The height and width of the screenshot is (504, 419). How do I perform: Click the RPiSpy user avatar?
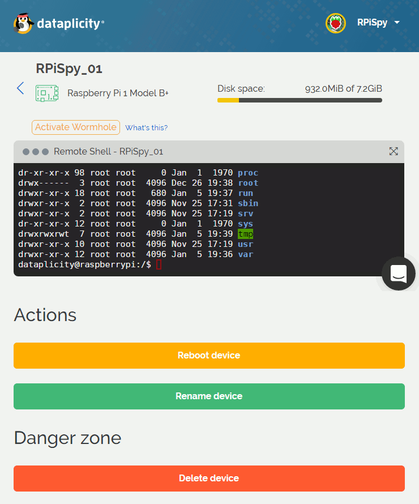point(336,23)
